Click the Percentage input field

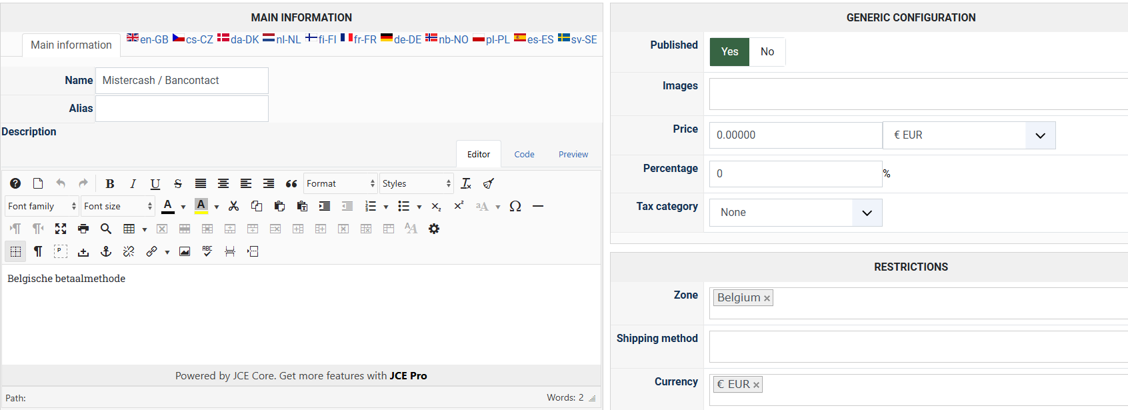click(796, 174)
